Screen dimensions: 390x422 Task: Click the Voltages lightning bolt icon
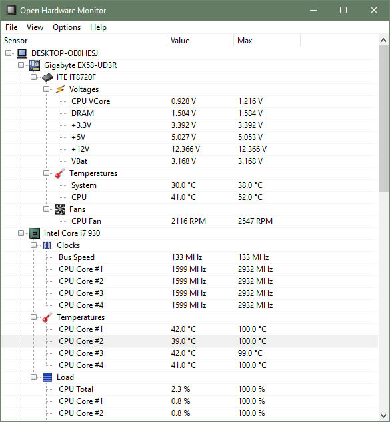[x=60, y=89]
